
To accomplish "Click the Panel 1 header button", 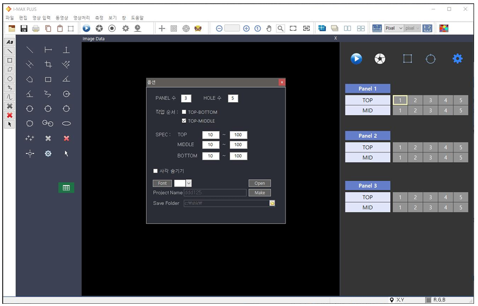I will 368,89.
